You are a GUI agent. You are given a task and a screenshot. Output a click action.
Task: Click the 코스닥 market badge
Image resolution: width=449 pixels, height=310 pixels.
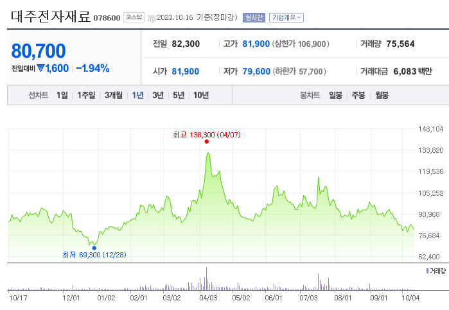tap(134, 17)
